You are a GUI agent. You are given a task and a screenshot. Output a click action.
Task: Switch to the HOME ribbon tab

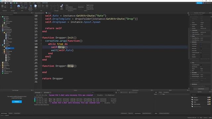(x=21, y=3)
